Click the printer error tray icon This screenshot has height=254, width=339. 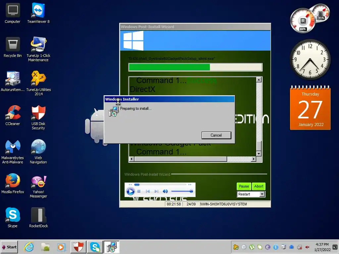tap(299, 247)
